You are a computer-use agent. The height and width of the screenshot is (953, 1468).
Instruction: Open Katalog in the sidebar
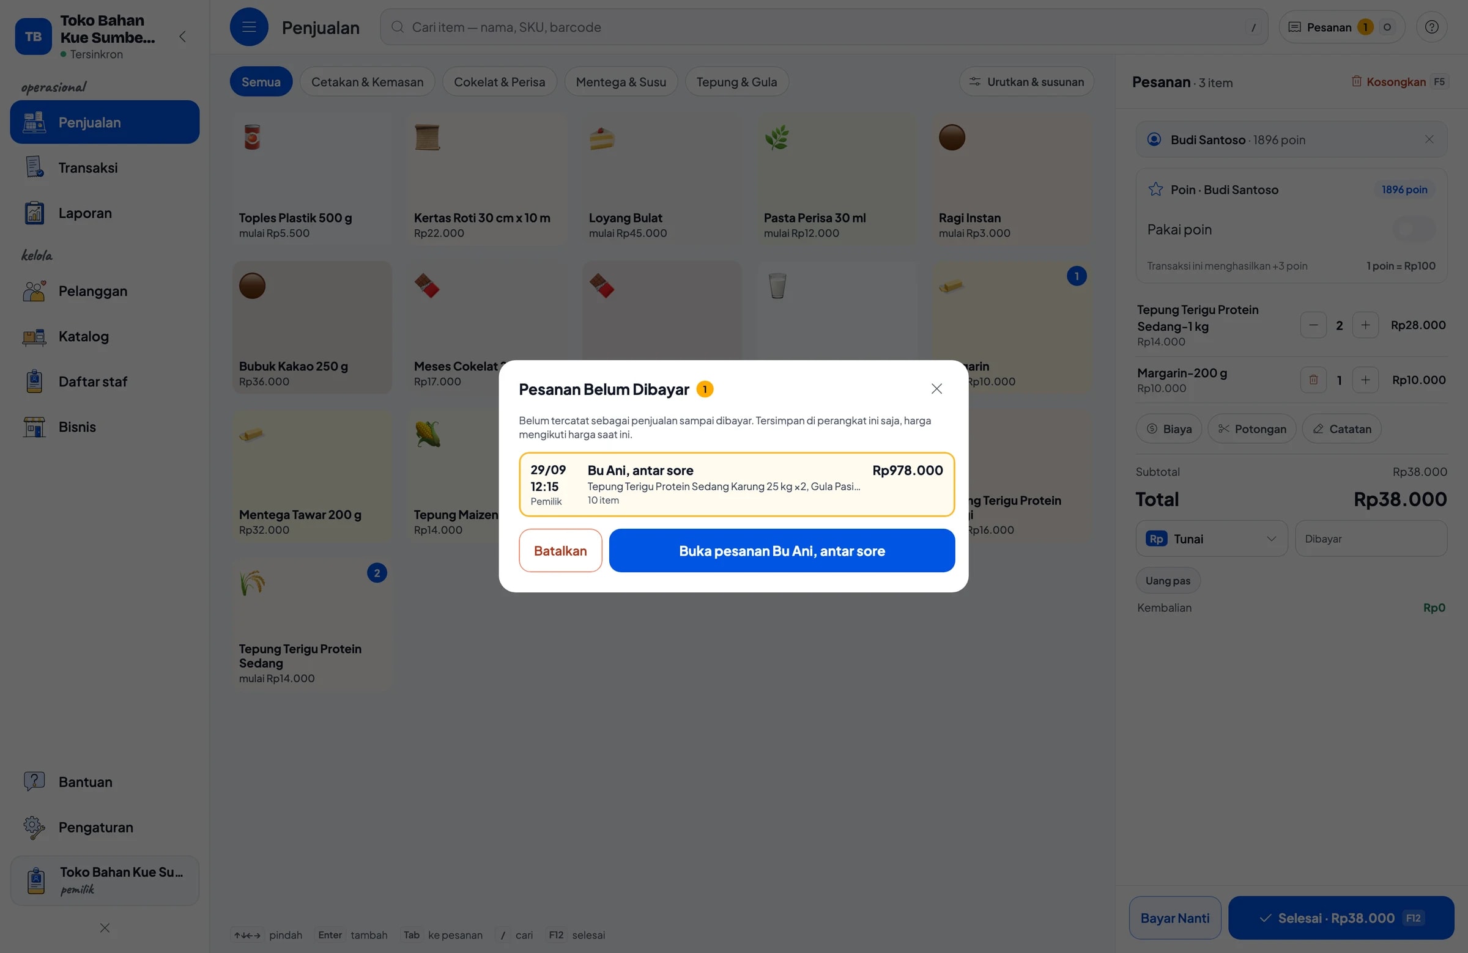coord(104,336)
